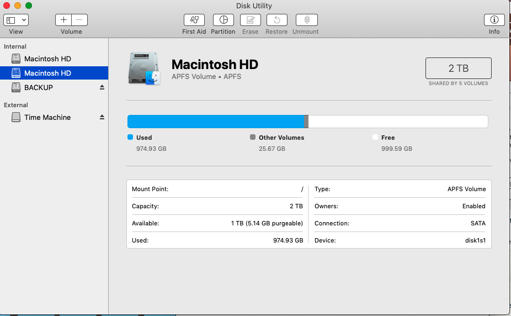Image resolution: width=511 pixels, height=316 pixels.
Task: Minimize the Disk Utility window
Action: pos(18,6)
